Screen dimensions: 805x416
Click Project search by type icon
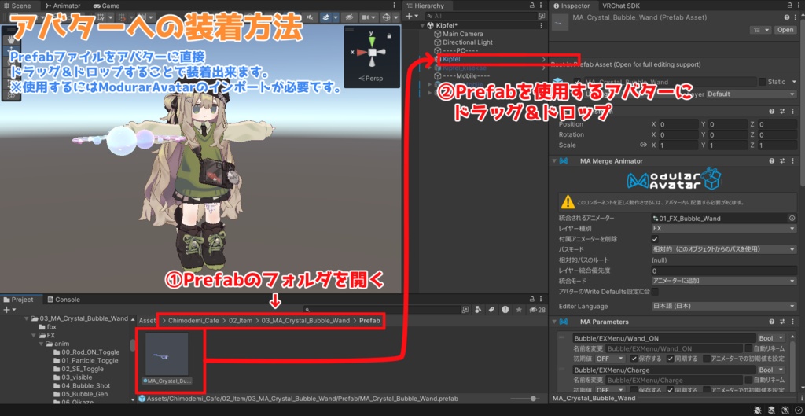point(479,310)
